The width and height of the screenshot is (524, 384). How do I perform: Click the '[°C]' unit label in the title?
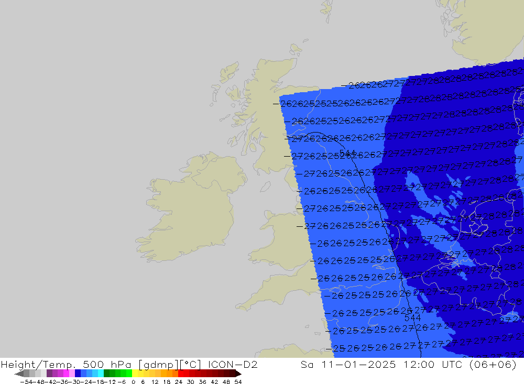[x=191, y=365]
